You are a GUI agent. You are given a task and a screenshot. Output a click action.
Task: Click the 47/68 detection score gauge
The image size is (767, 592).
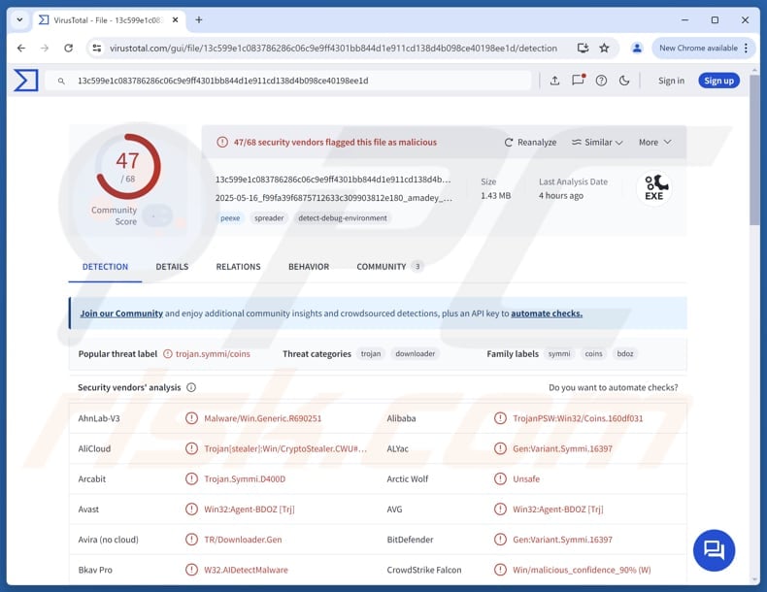128,167
